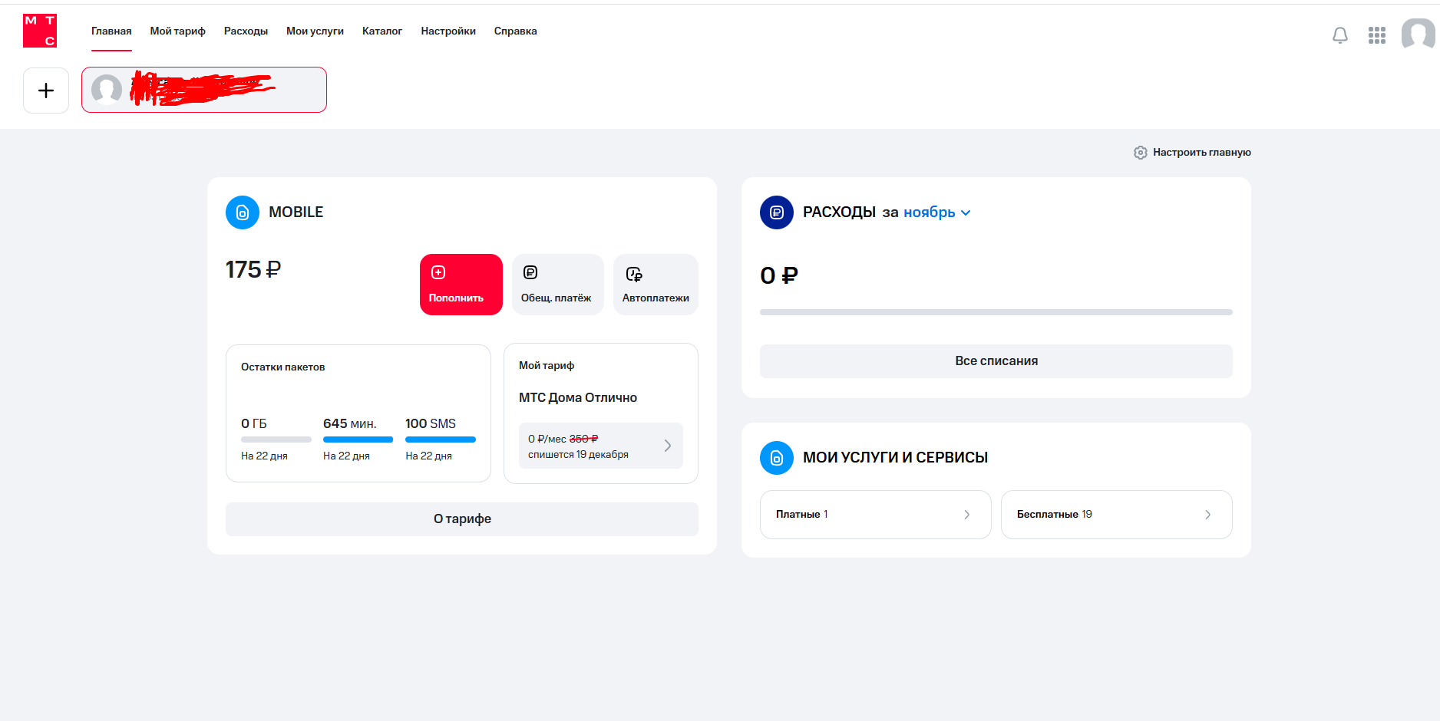Viewport: 1440px width, 721px height.
Task: Select the redacted account card
Action: 204,90
